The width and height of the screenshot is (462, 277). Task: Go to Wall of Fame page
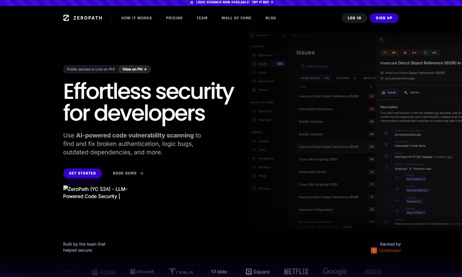click(236, 18)
